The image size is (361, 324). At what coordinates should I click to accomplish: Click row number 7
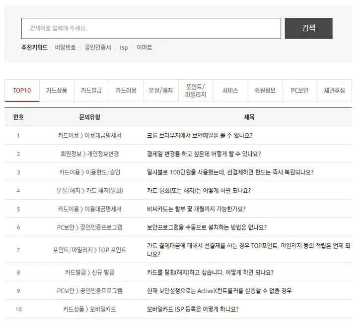(x=18, y=250)
